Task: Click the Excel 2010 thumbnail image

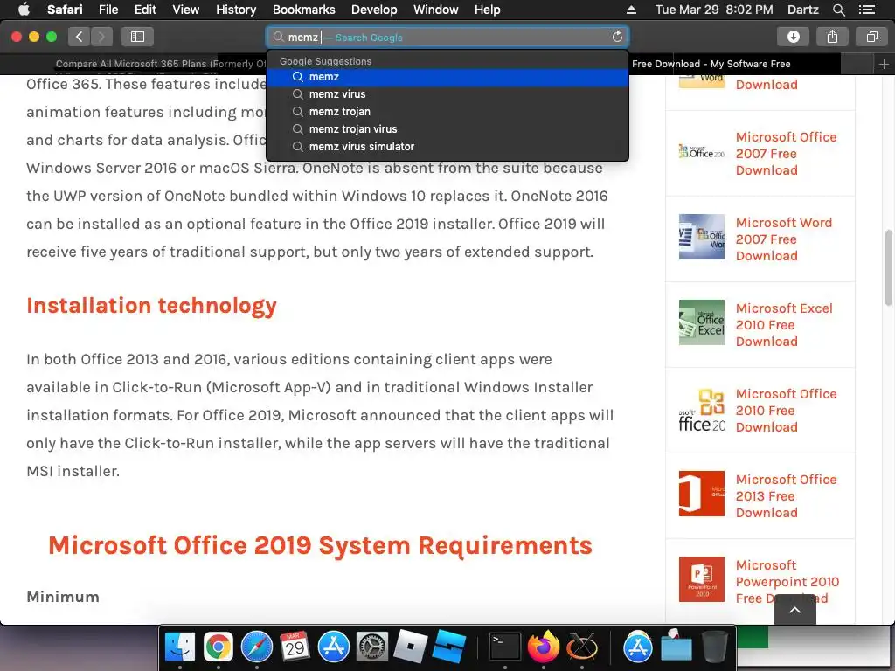Action: [x=702, y=322]
